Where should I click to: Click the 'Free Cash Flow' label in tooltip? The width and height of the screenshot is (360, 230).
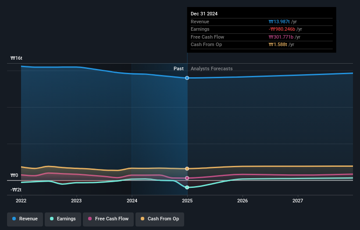pyautogui.click(x=207, y=37)
